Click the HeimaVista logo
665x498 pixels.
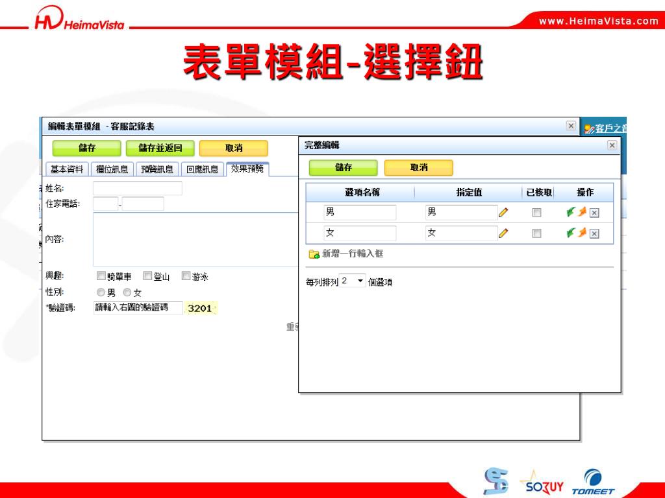click(80, 19)
